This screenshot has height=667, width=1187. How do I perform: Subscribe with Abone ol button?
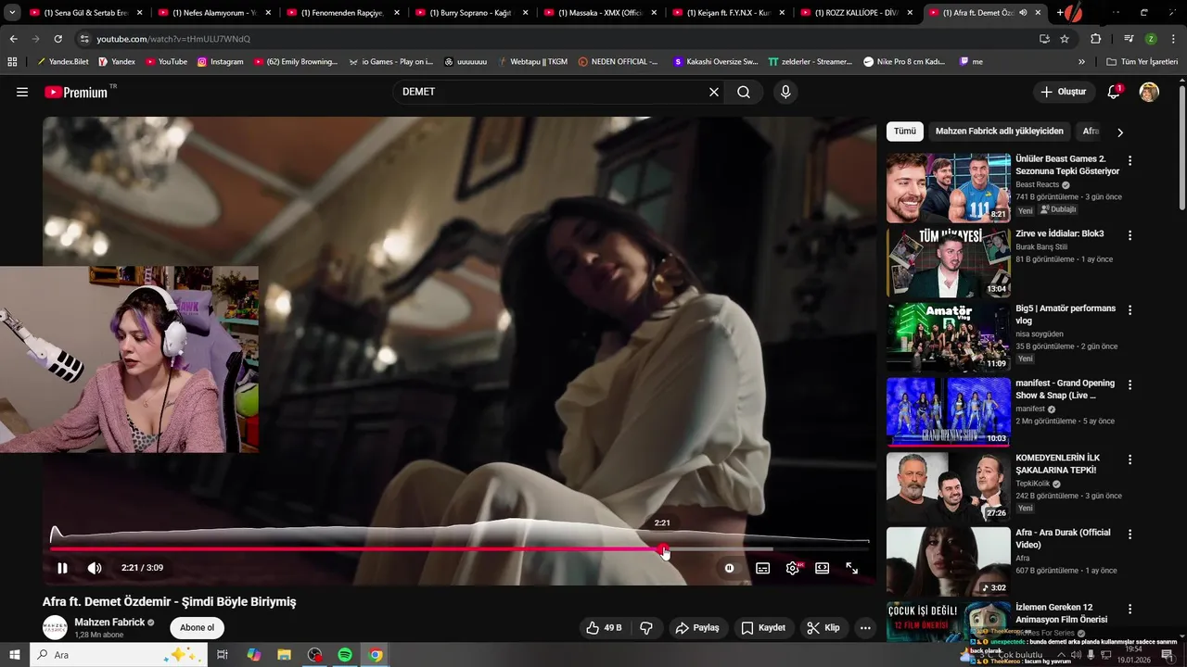pyautogui.click(x=197, y=627)
